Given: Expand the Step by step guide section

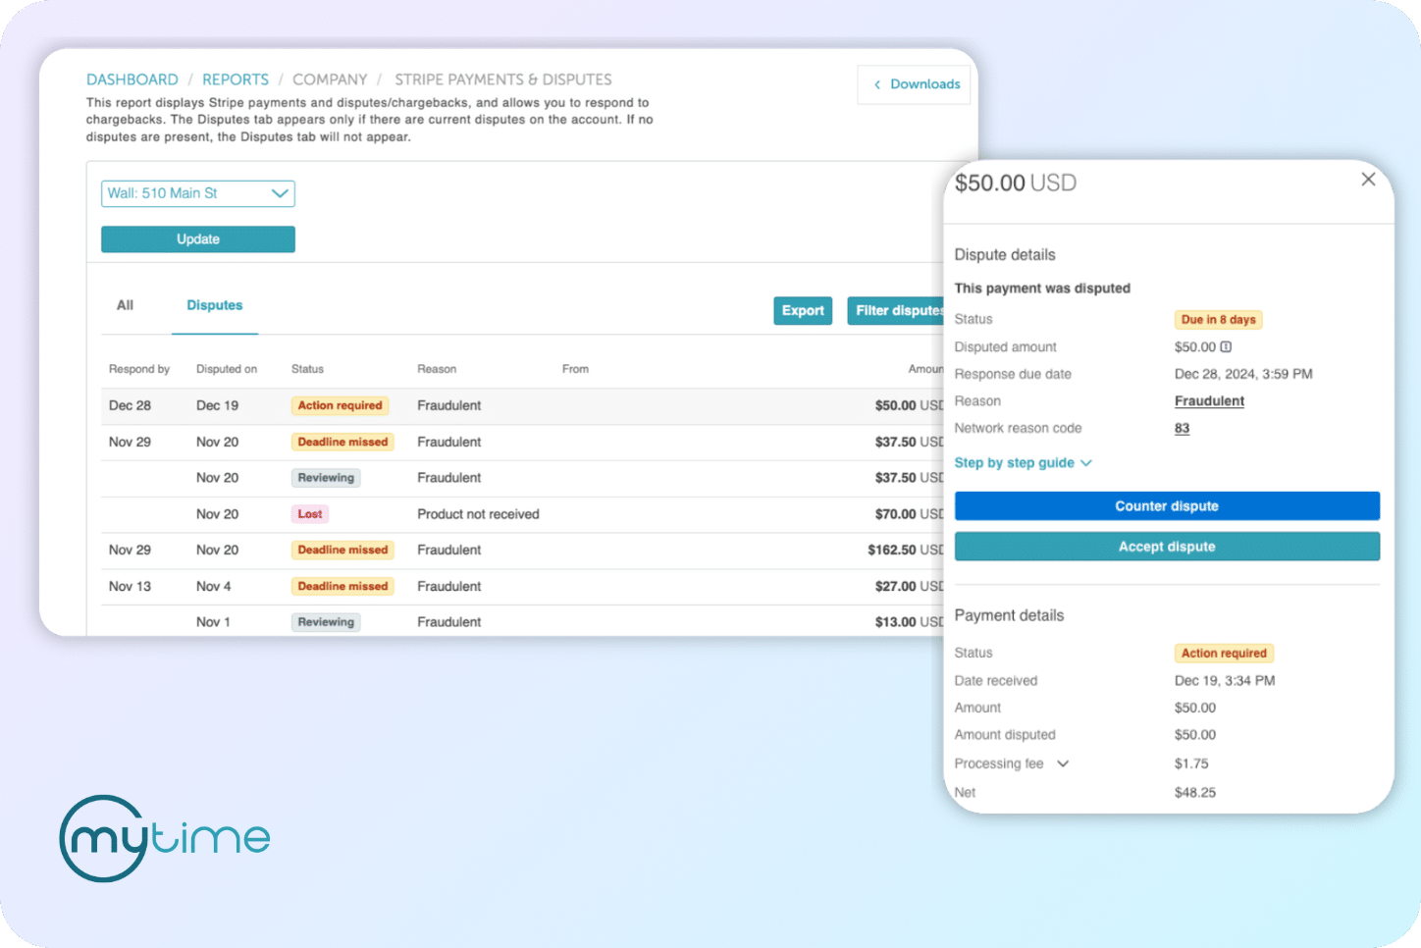Looking at the screenshot, I should [x=1024, y=462].
